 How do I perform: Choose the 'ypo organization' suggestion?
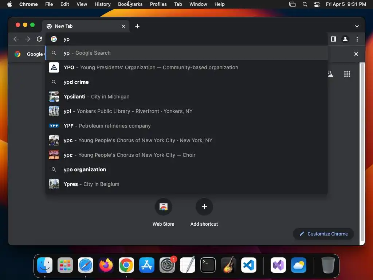(186, 170)
